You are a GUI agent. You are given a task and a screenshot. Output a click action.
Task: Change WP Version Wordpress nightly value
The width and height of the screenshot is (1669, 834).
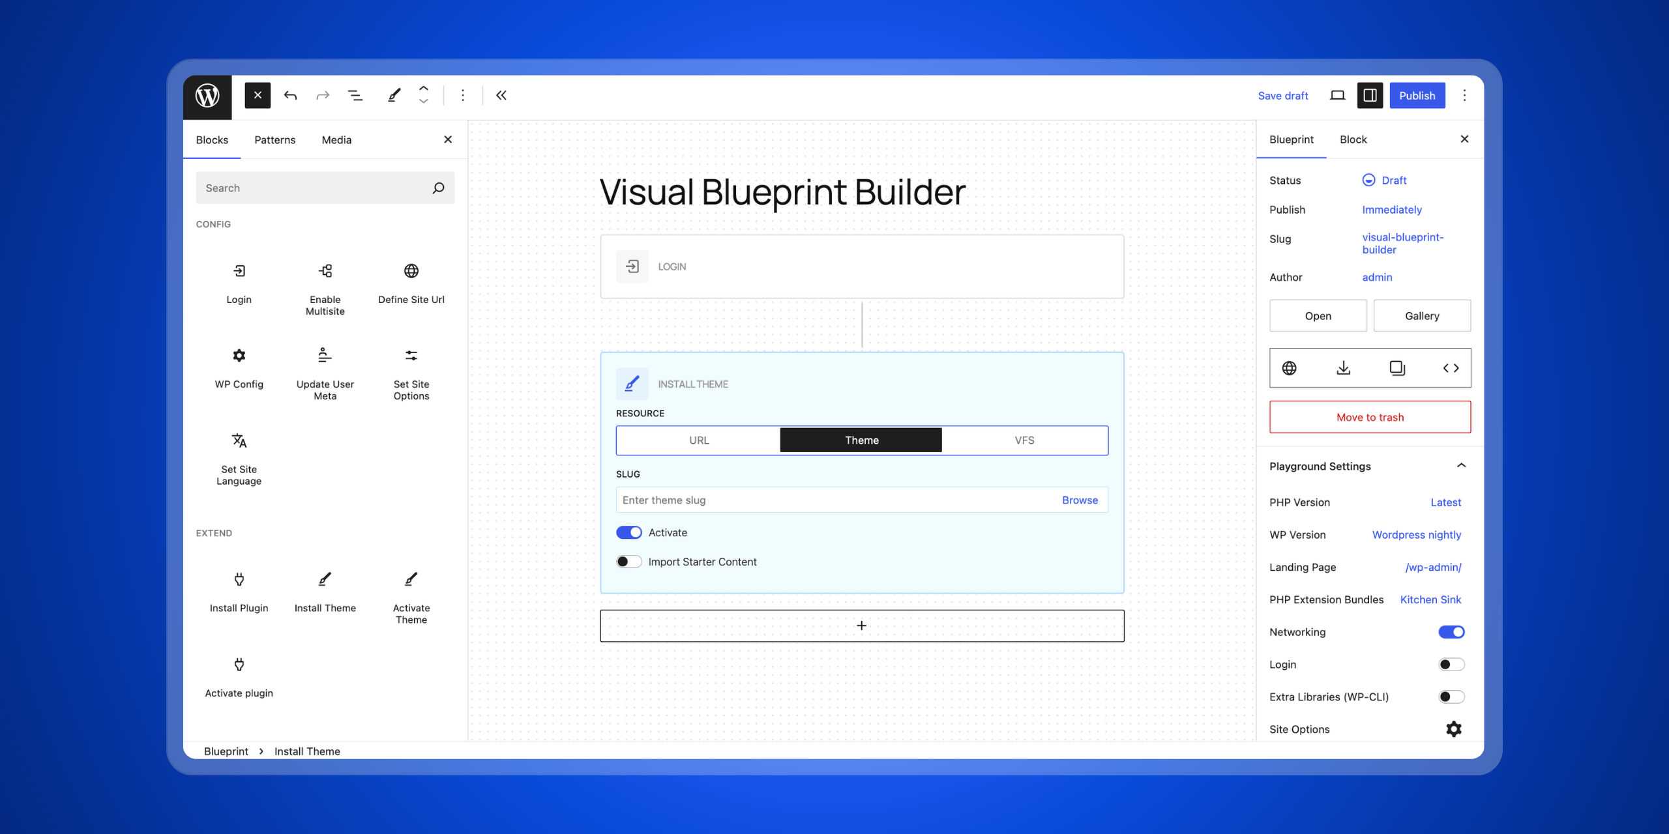tap(1416, 535)
